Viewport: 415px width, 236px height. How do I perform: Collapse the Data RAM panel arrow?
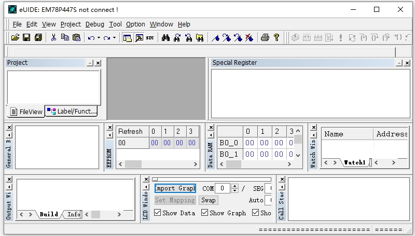pos(211,135)
